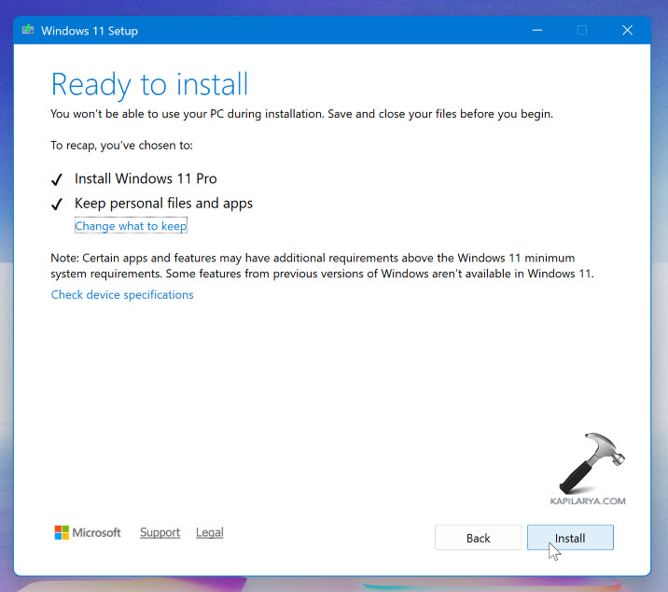Click the Windows 11 Setup title bar icon
668x592 pixels.
28,30
